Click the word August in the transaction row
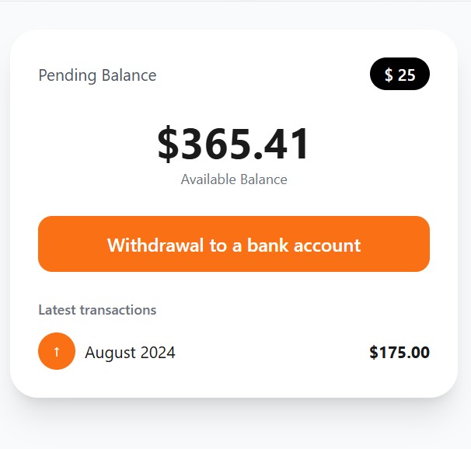 click(112, 353)
